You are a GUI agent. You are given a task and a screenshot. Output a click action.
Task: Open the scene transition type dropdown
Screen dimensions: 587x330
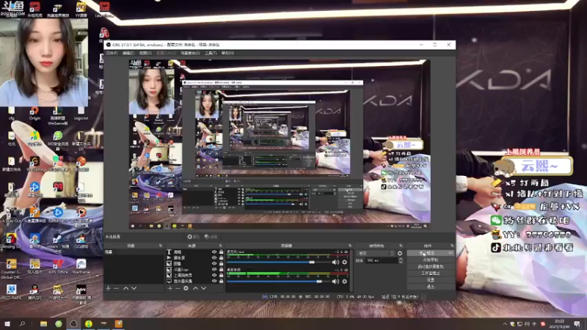[x=376, y=253]
